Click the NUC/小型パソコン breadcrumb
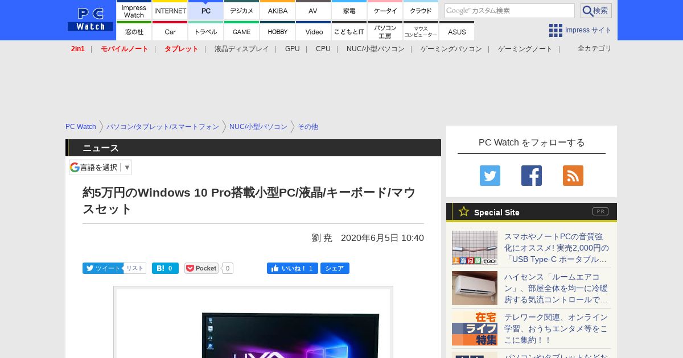Viewport: 683px width, 358px height. click(x=258, y=127)
